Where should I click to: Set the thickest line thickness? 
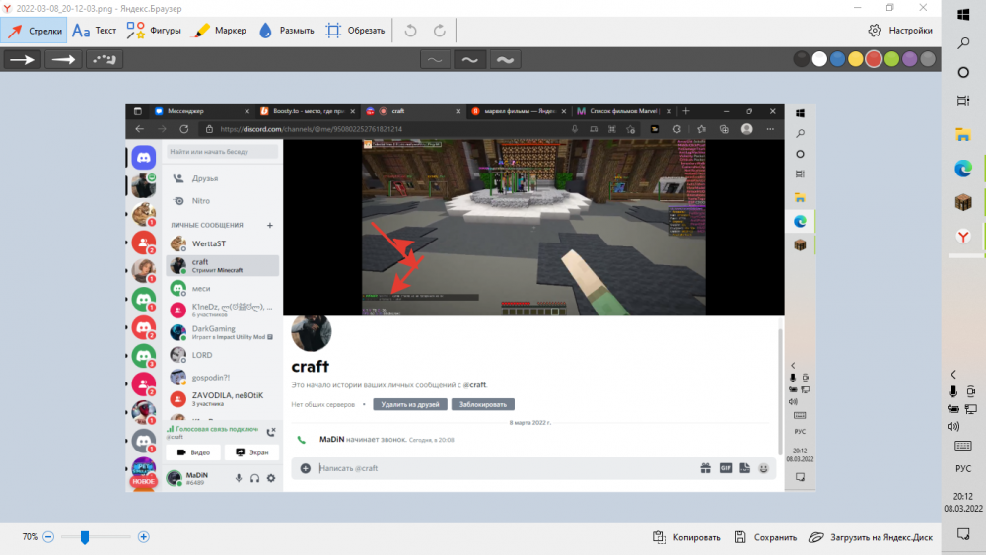click(505, 60)
